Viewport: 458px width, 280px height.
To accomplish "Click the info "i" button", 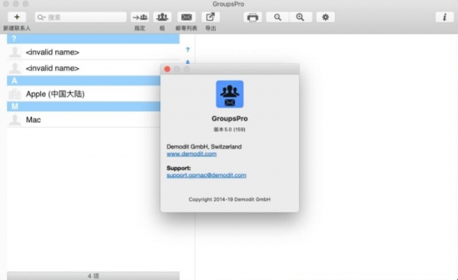I will coord(444,18).
